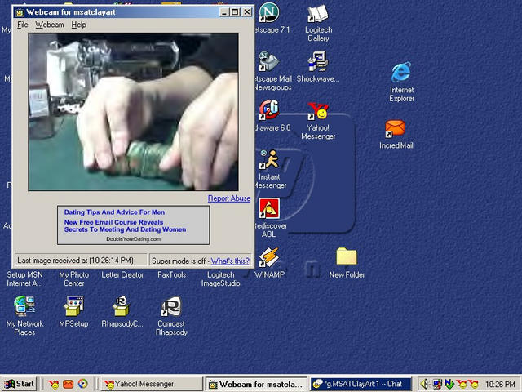Image resolution: width=522 pixels, height=392 pixels.
Task: Open the File menu in the webcam window
Action: pos(23,24)
